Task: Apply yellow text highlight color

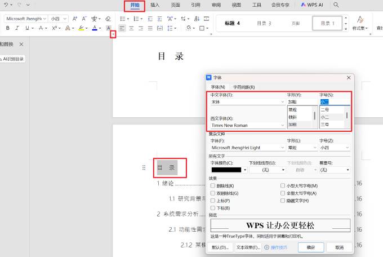Action: [x=81, y=28]
